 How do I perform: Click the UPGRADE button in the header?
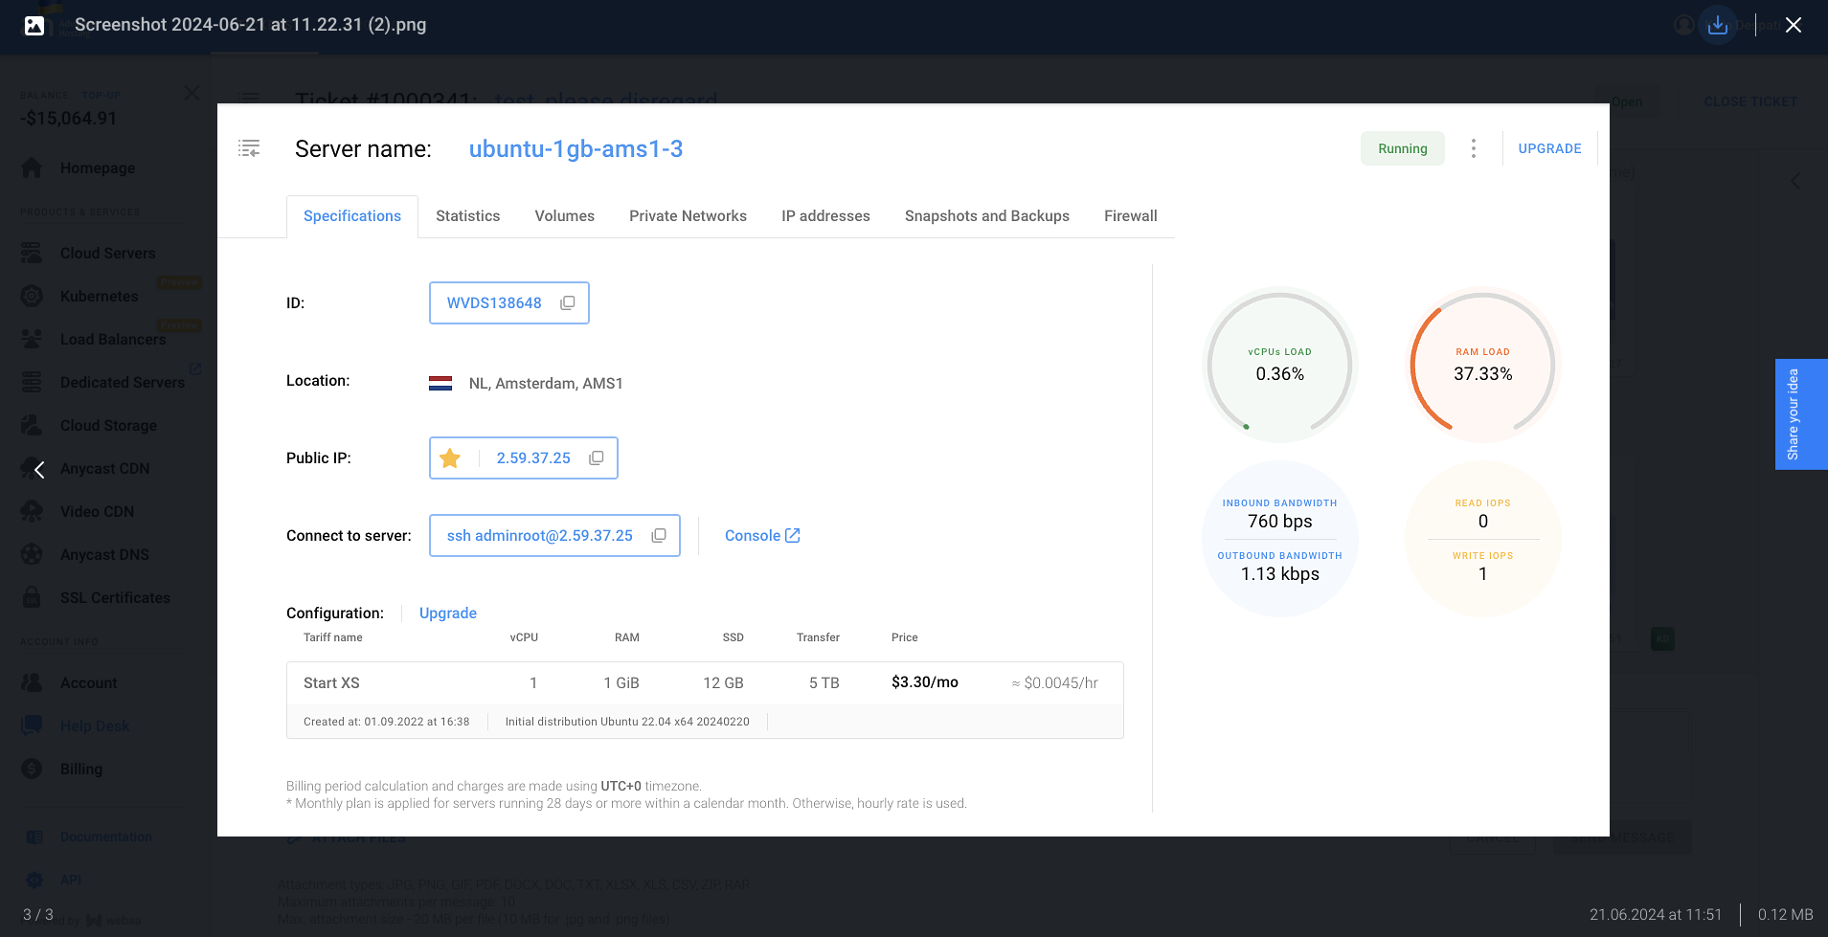click(x=1549, y=148)
